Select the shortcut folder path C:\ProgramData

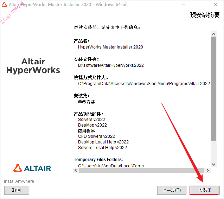pos(144,84)
